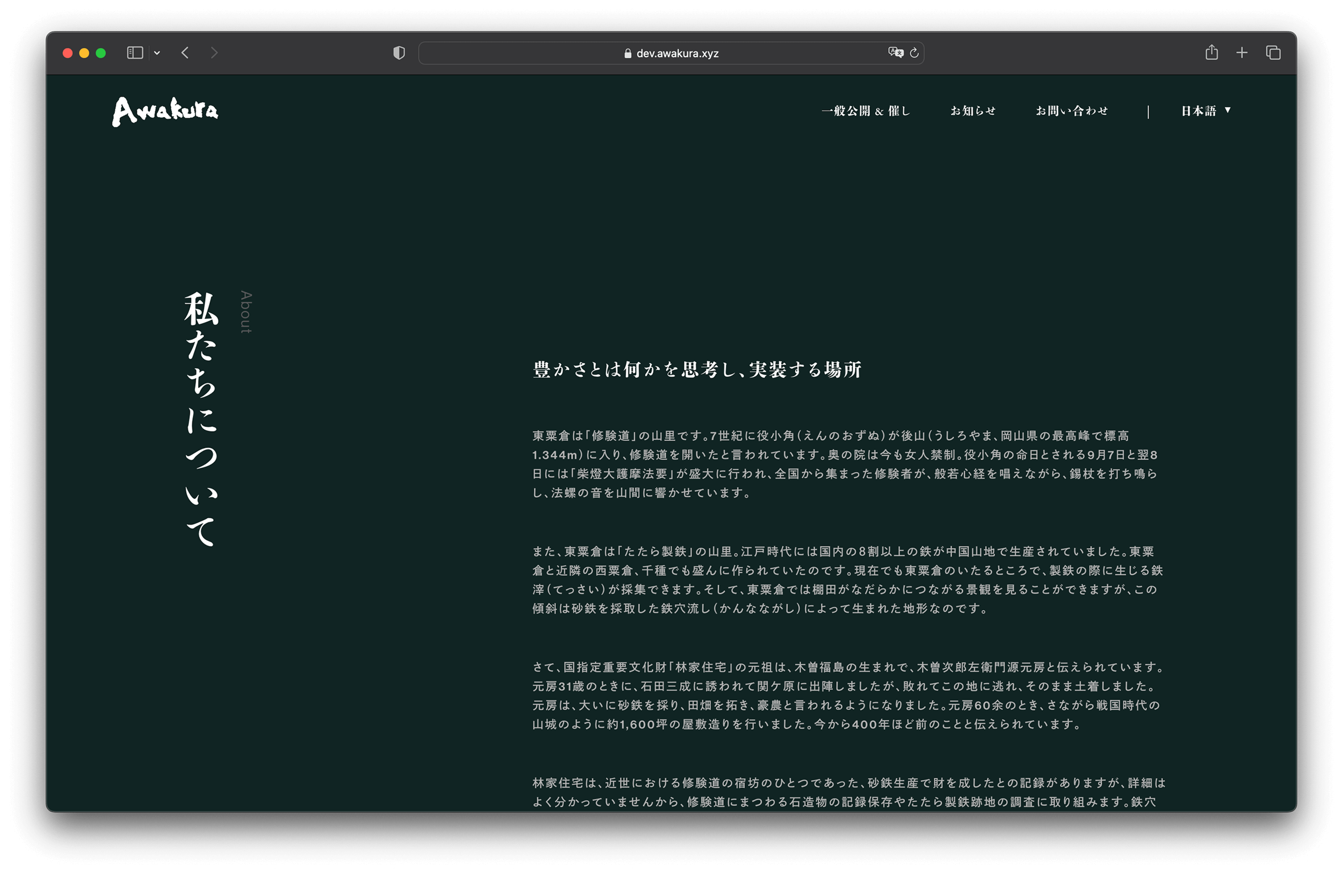Click the paragraph starting さて、国指定重要文化財

click(848, 695)
